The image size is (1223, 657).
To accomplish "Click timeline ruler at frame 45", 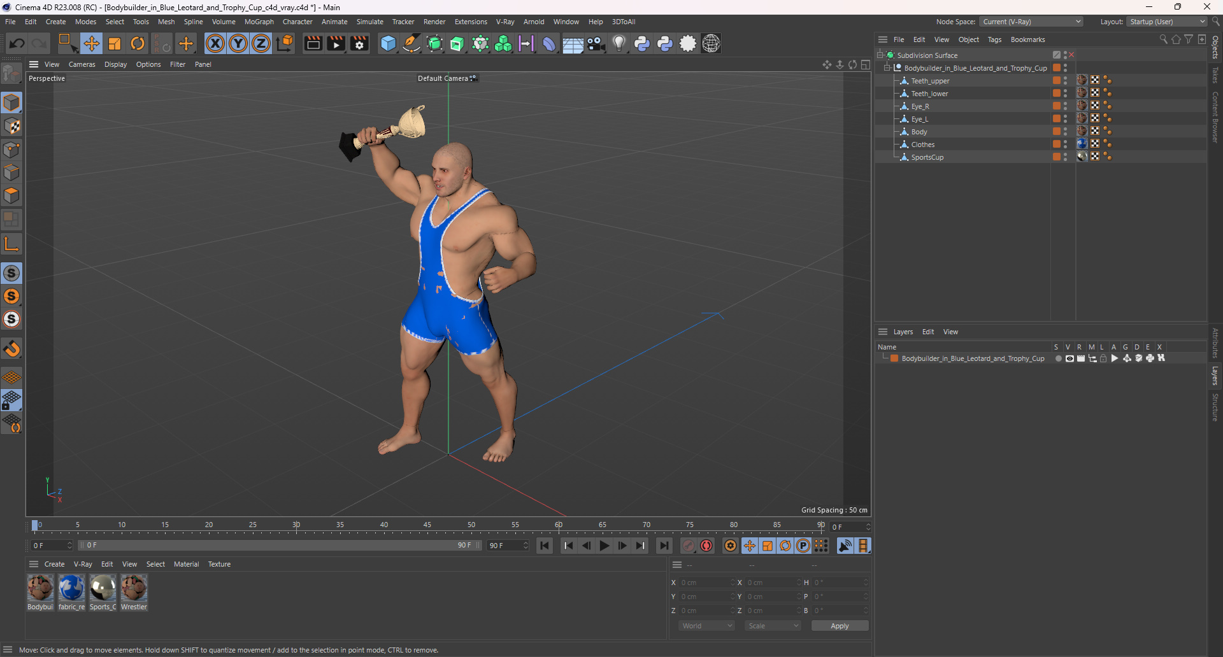I will pos(427,525).
